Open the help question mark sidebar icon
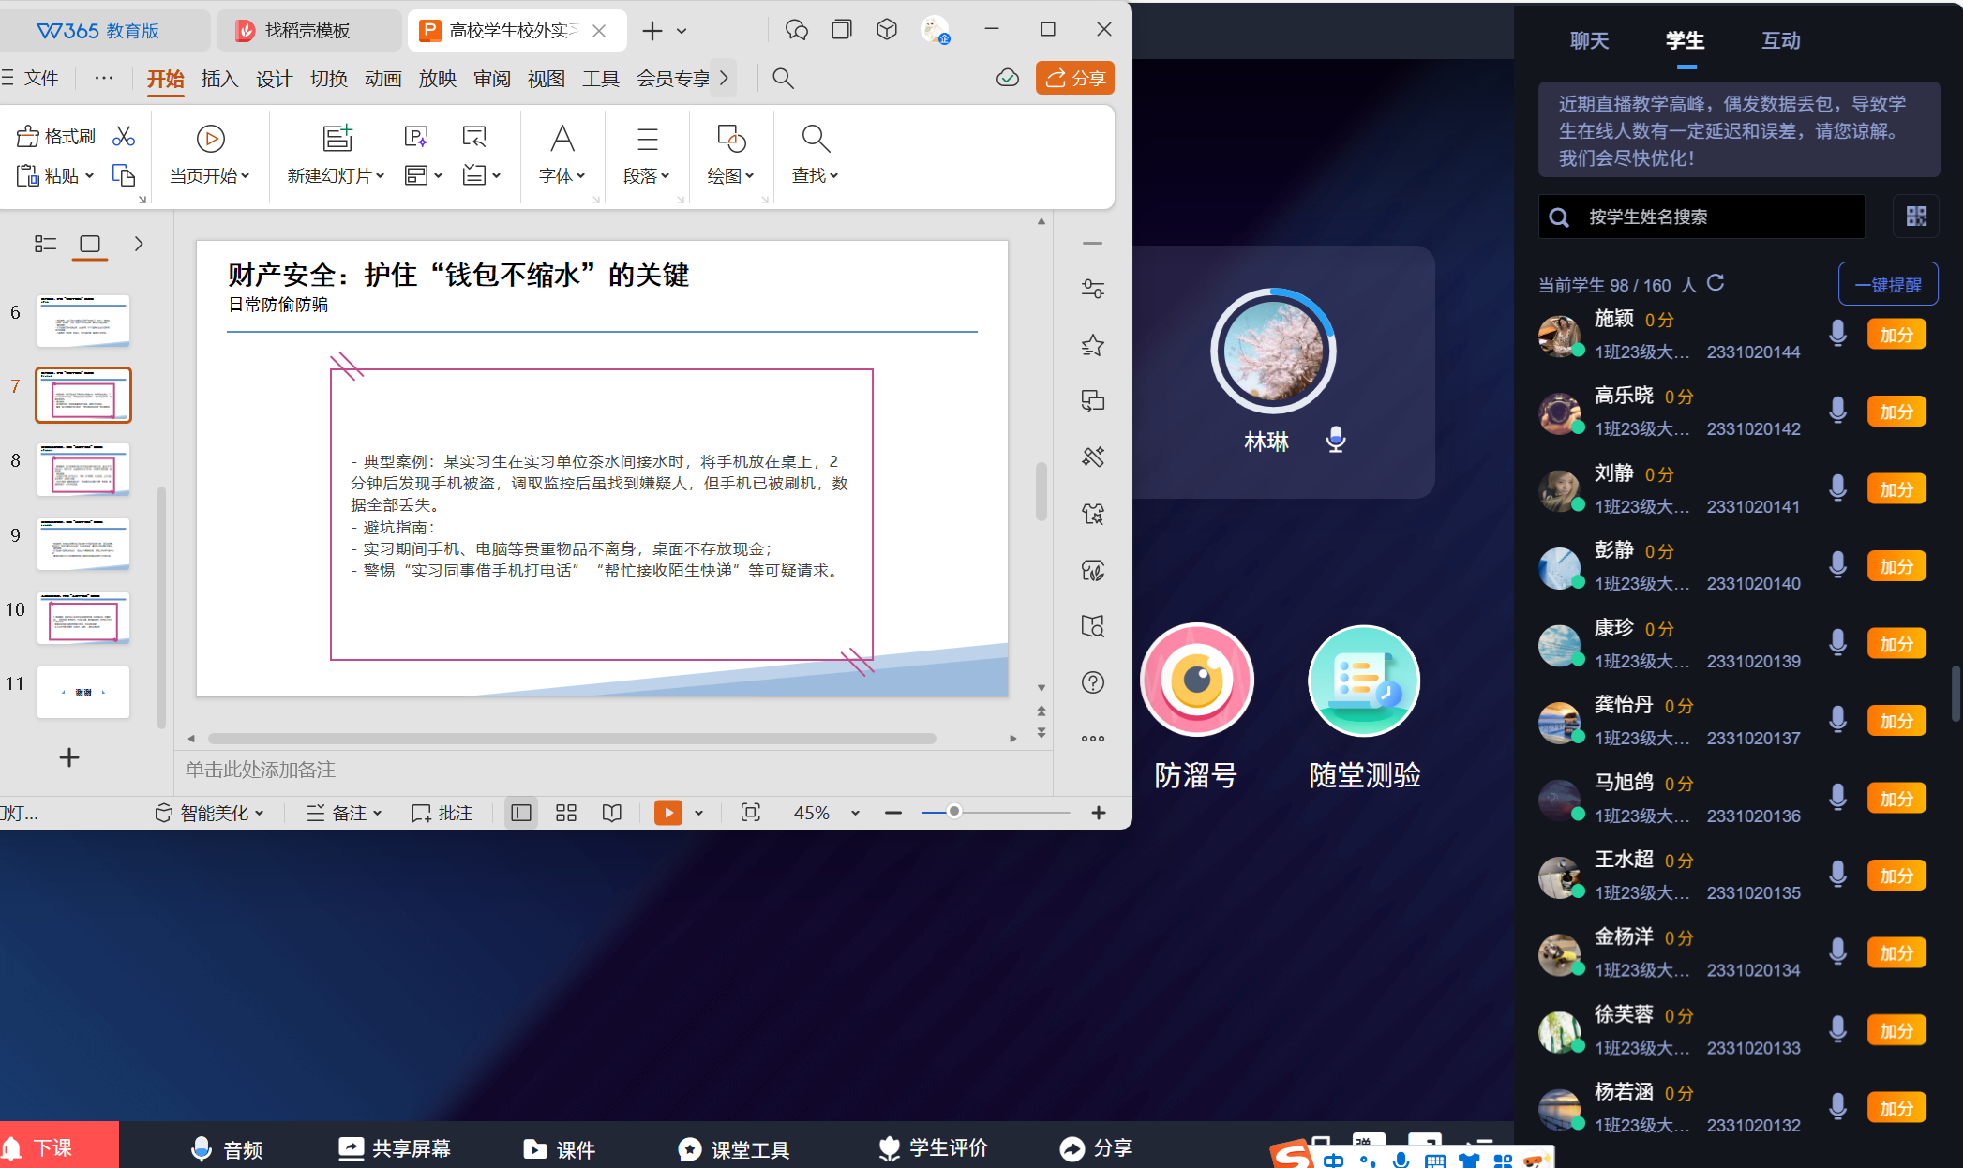1963x1168 pixels. (1093, 682)
